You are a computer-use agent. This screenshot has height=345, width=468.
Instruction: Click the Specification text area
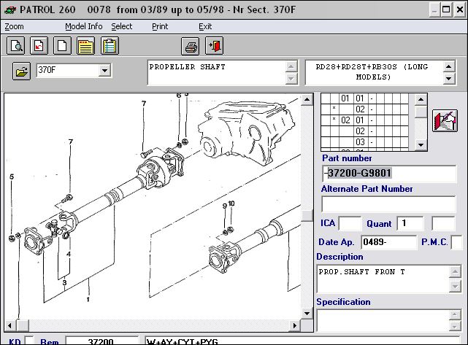(x=383, y=320)
